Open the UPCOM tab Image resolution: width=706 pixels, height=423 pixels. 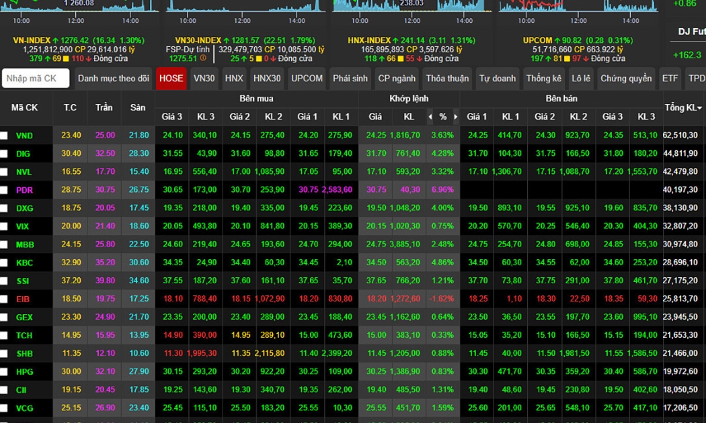(x=307, y=79)
